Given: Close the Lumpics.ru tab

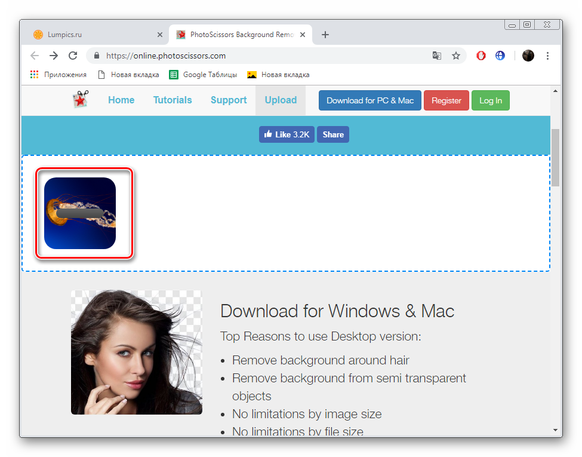Looking at the screenshot, I should tap(160, 35).
